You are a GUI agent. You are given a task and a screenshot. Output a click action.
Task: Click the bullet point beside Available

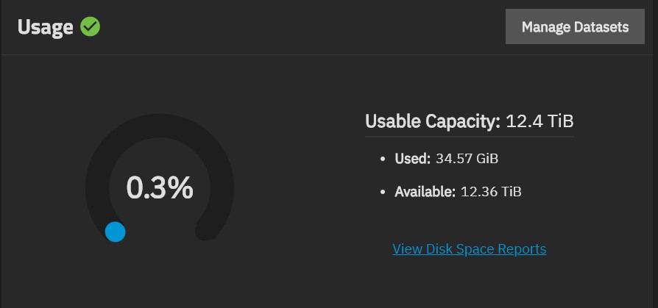point(382,193)
